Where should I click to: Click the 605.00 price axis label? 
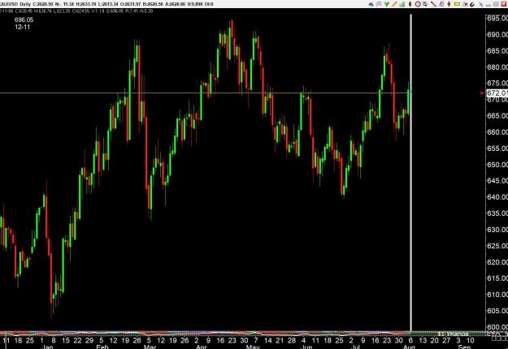[497, 311]
